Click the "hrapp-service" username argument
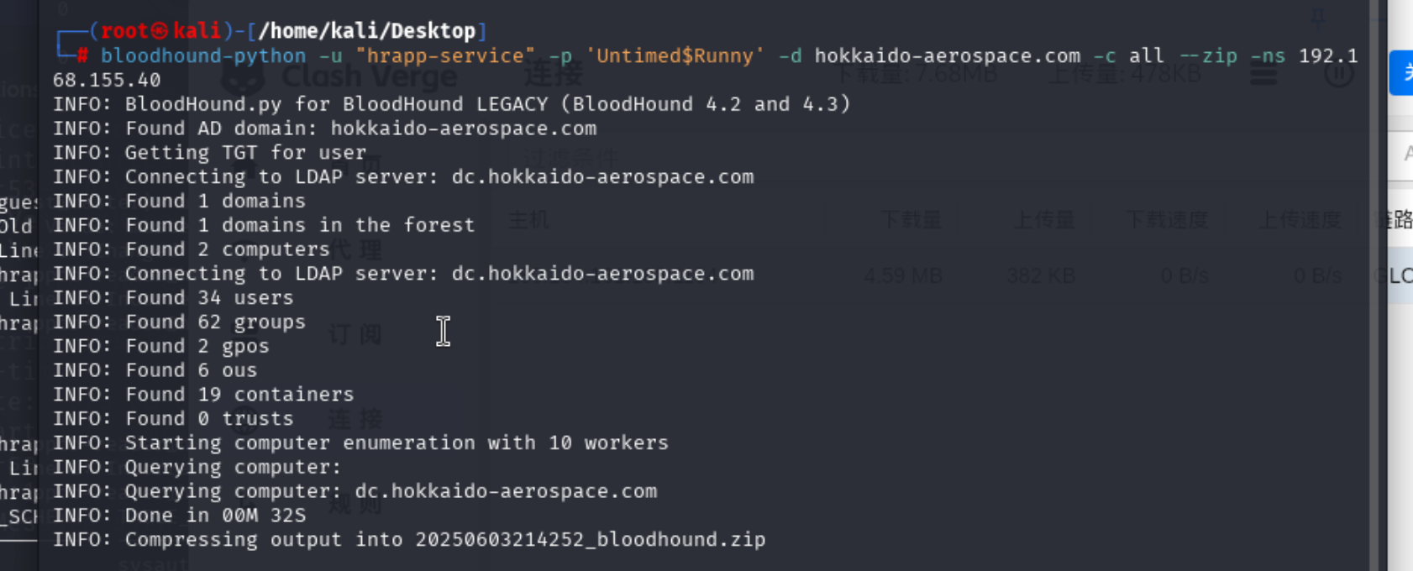Viewport: 1413px width, 571px height. pyautogui.click(x=445, y=56)
